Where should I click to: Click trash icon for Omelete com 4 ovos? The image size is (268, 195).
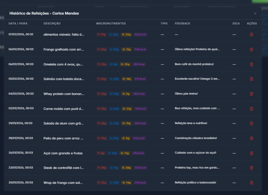251,64
